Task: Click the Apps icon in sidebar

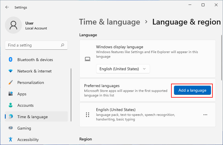Action: click(x=11, y=94)
